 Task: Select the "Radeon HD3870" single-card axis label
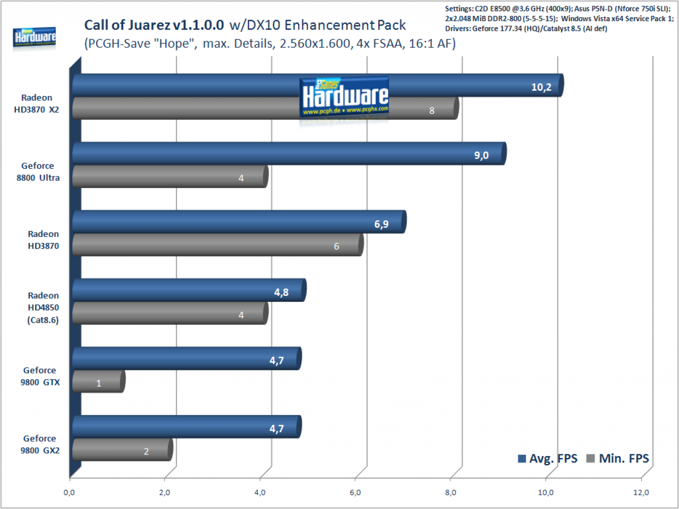coord(43,240)
